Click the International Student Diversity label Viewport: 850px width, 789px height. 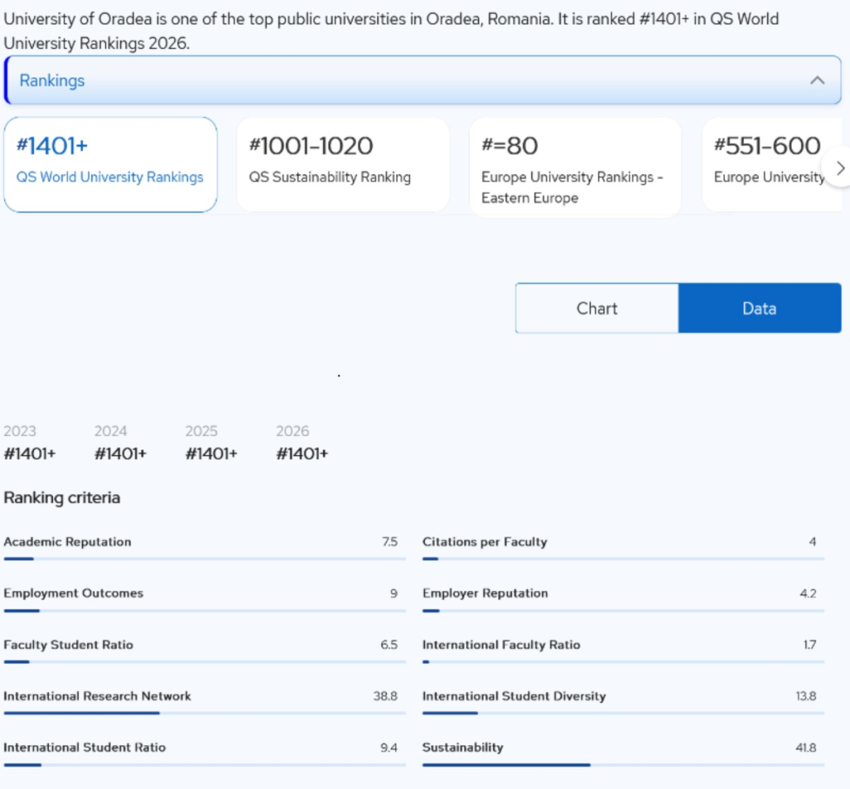coord(514,696)
